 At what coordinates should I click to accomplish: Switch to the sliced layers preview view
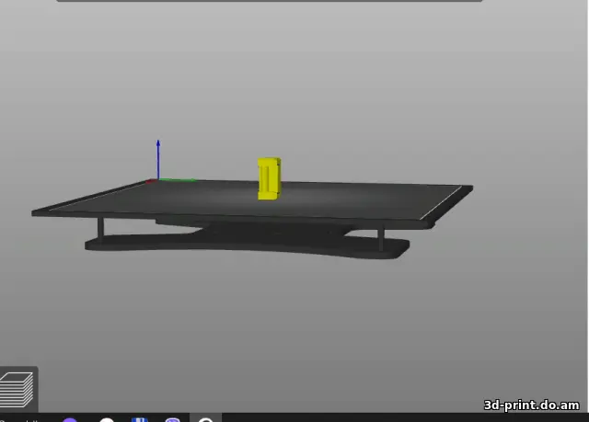pos(17,390)
